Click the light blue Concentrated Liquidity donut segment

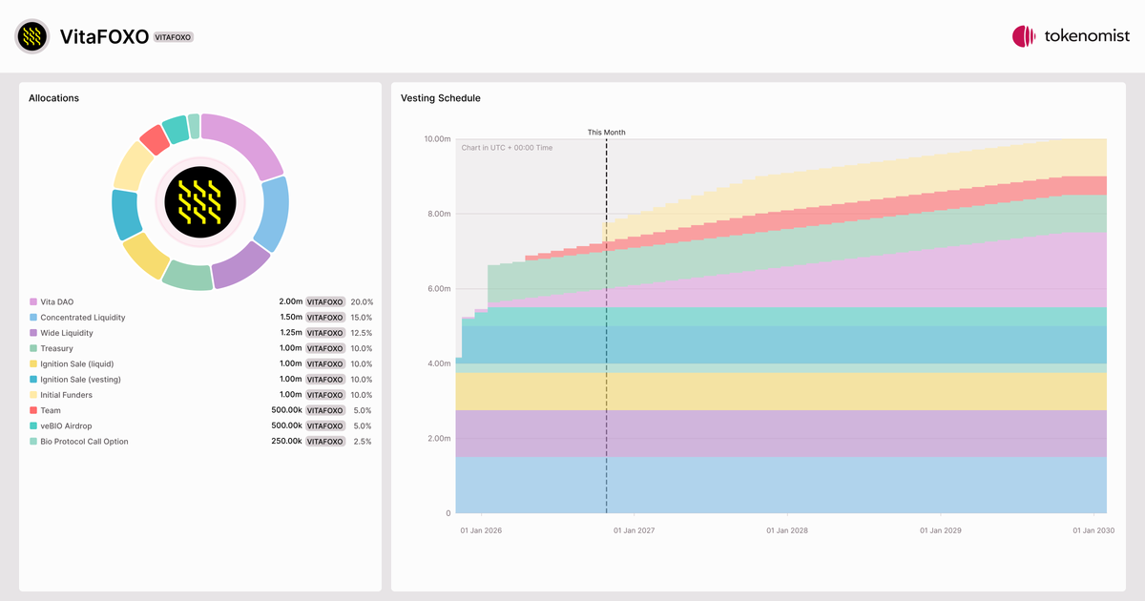pos(275,214)
